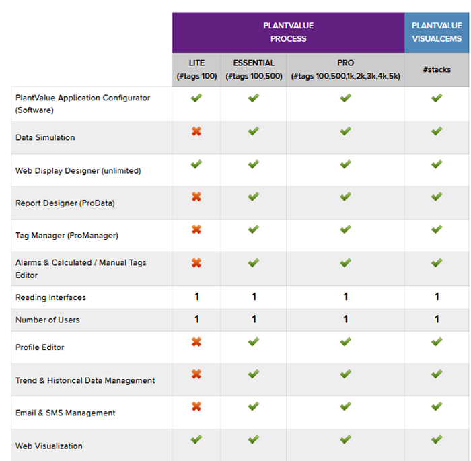Click Number of Users value under Lite

[196, 320]
